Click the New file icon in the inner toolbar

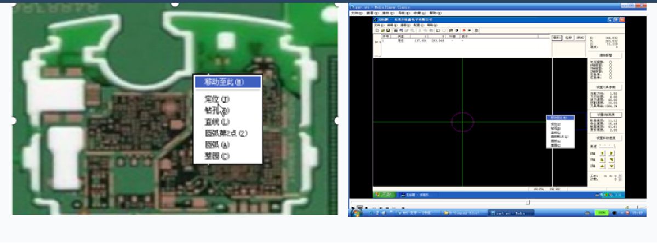376,31
